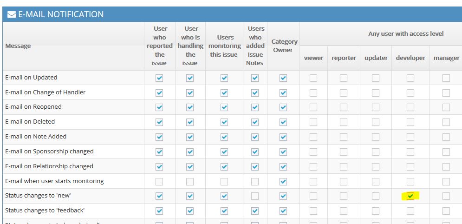This screenshot has height=224, width=462.
Task: Uncheck Category Owner for E-mail on Deleted
Action: [283, 122]
